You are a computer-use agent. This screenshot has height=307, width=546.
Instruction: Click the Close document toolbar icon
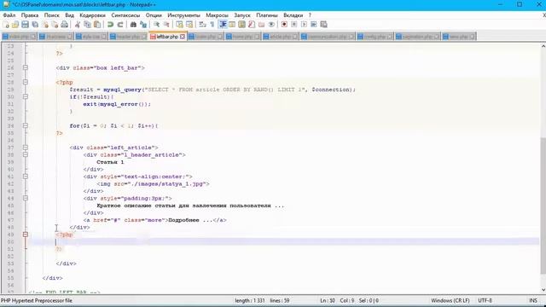(x=45, y=25)
